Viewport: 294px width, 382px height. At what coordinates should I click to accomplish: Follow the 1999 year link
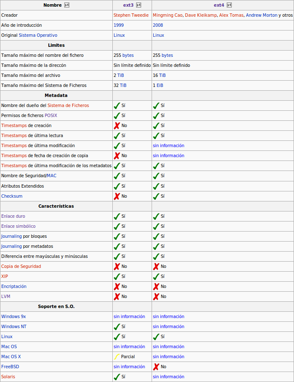tap(119, 25)
